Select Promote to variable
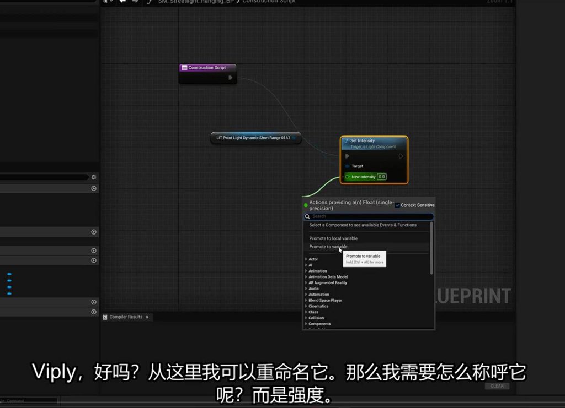 (x=328, y=247)
